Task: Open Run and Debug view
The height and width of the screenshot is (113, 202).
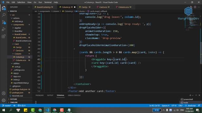Action: pyautogui.click(x=3, y=29)
